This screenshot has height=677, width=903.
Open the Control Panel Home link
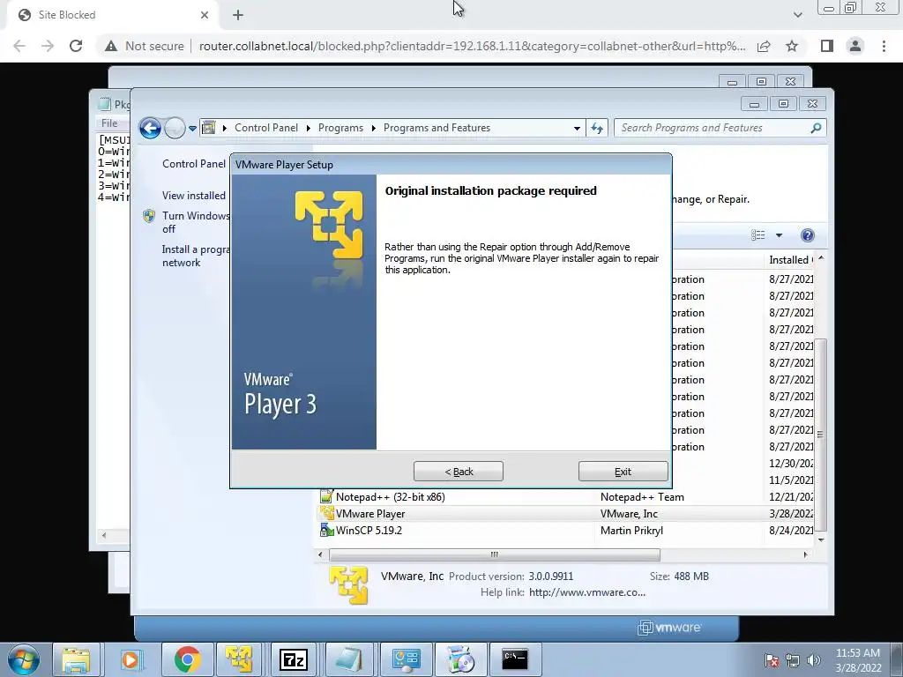pos(193,164)
